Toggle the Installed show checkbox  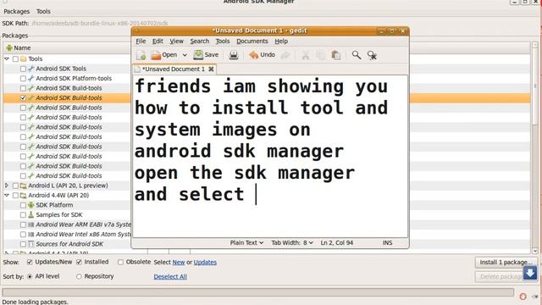click(x=79, y=262)
